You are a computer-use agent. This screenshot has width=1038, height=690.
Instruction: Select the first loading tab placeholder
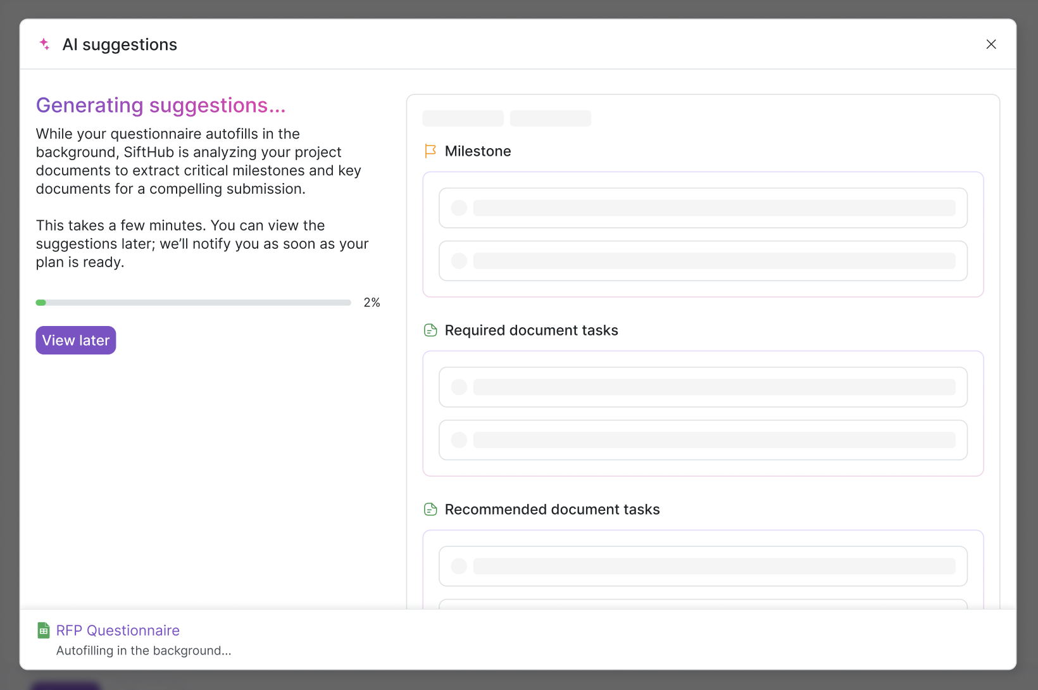coord(463,118)
